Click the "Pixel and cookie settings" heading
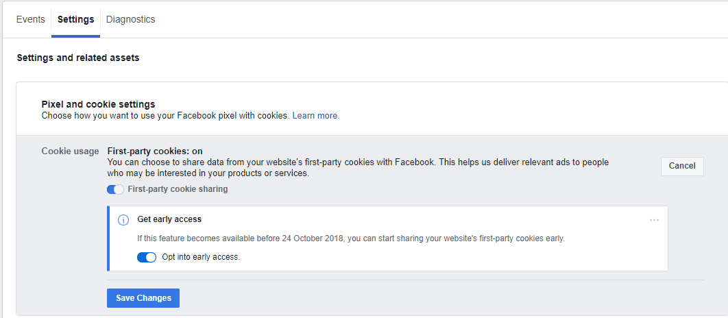The width and height of the screenshot is (728, 318). point(98,104)
